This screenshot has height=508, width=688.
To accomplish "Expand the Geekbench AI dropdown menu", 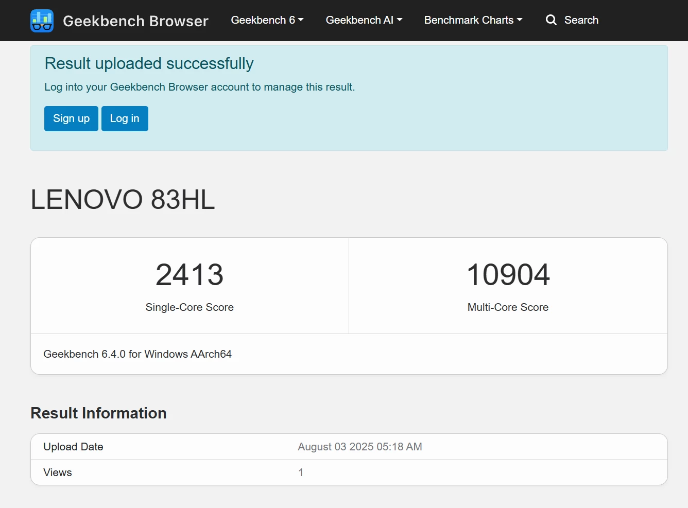I will coord(364,20).
